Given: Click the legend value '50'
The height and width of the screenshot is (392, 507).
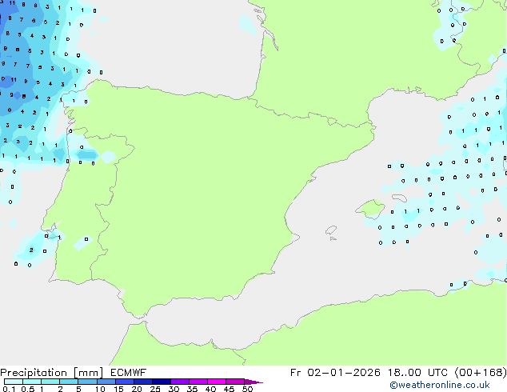Looking at the screenshot, I should point(247,389).
